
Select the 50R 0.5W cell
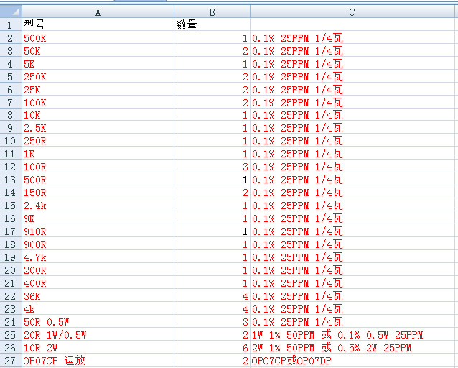pos(98,322)
